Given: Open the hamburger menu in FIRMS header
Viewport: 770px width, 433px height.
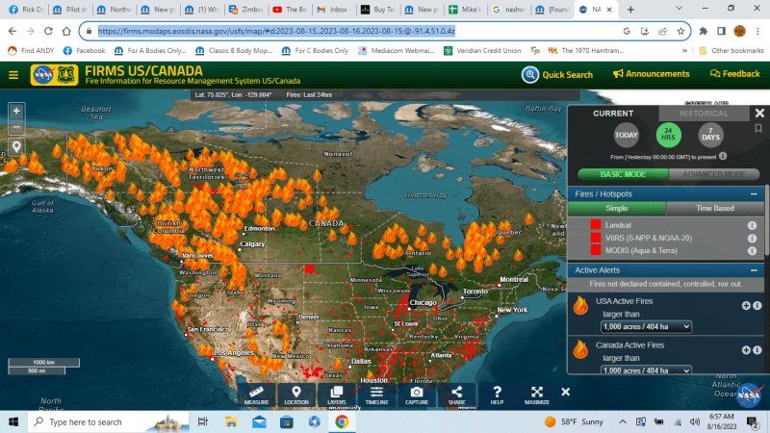Looking at the screenshot, I should coord(13,75).
